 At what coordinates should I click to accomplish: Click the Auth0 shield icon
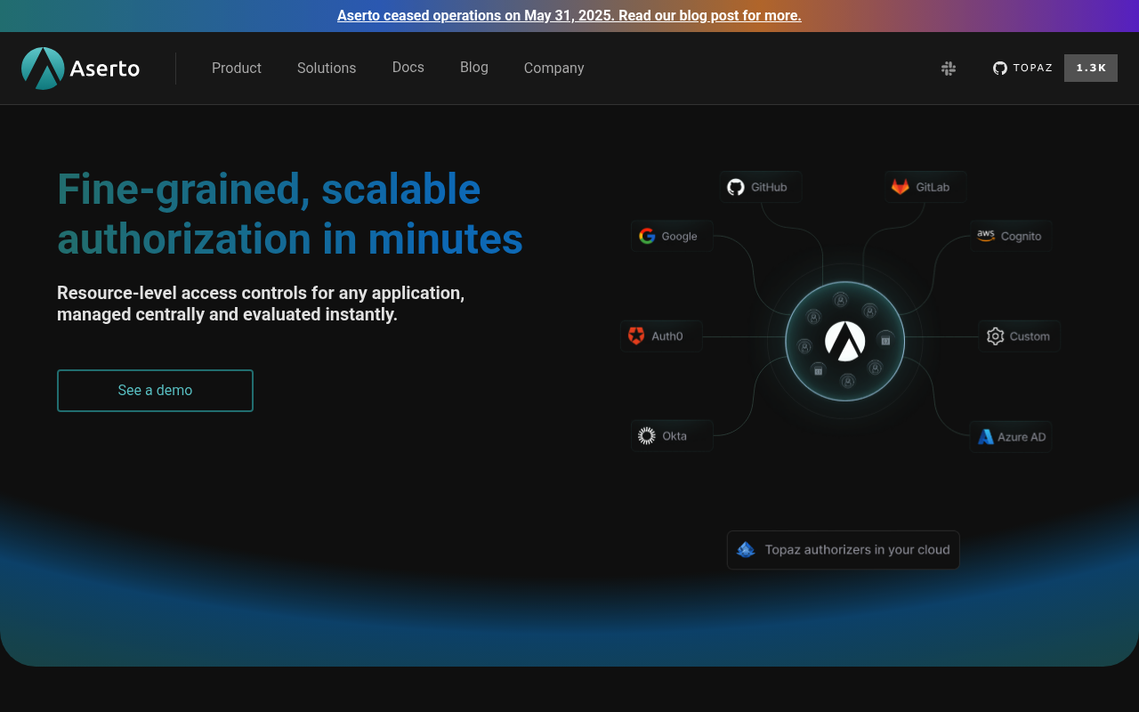636,336
